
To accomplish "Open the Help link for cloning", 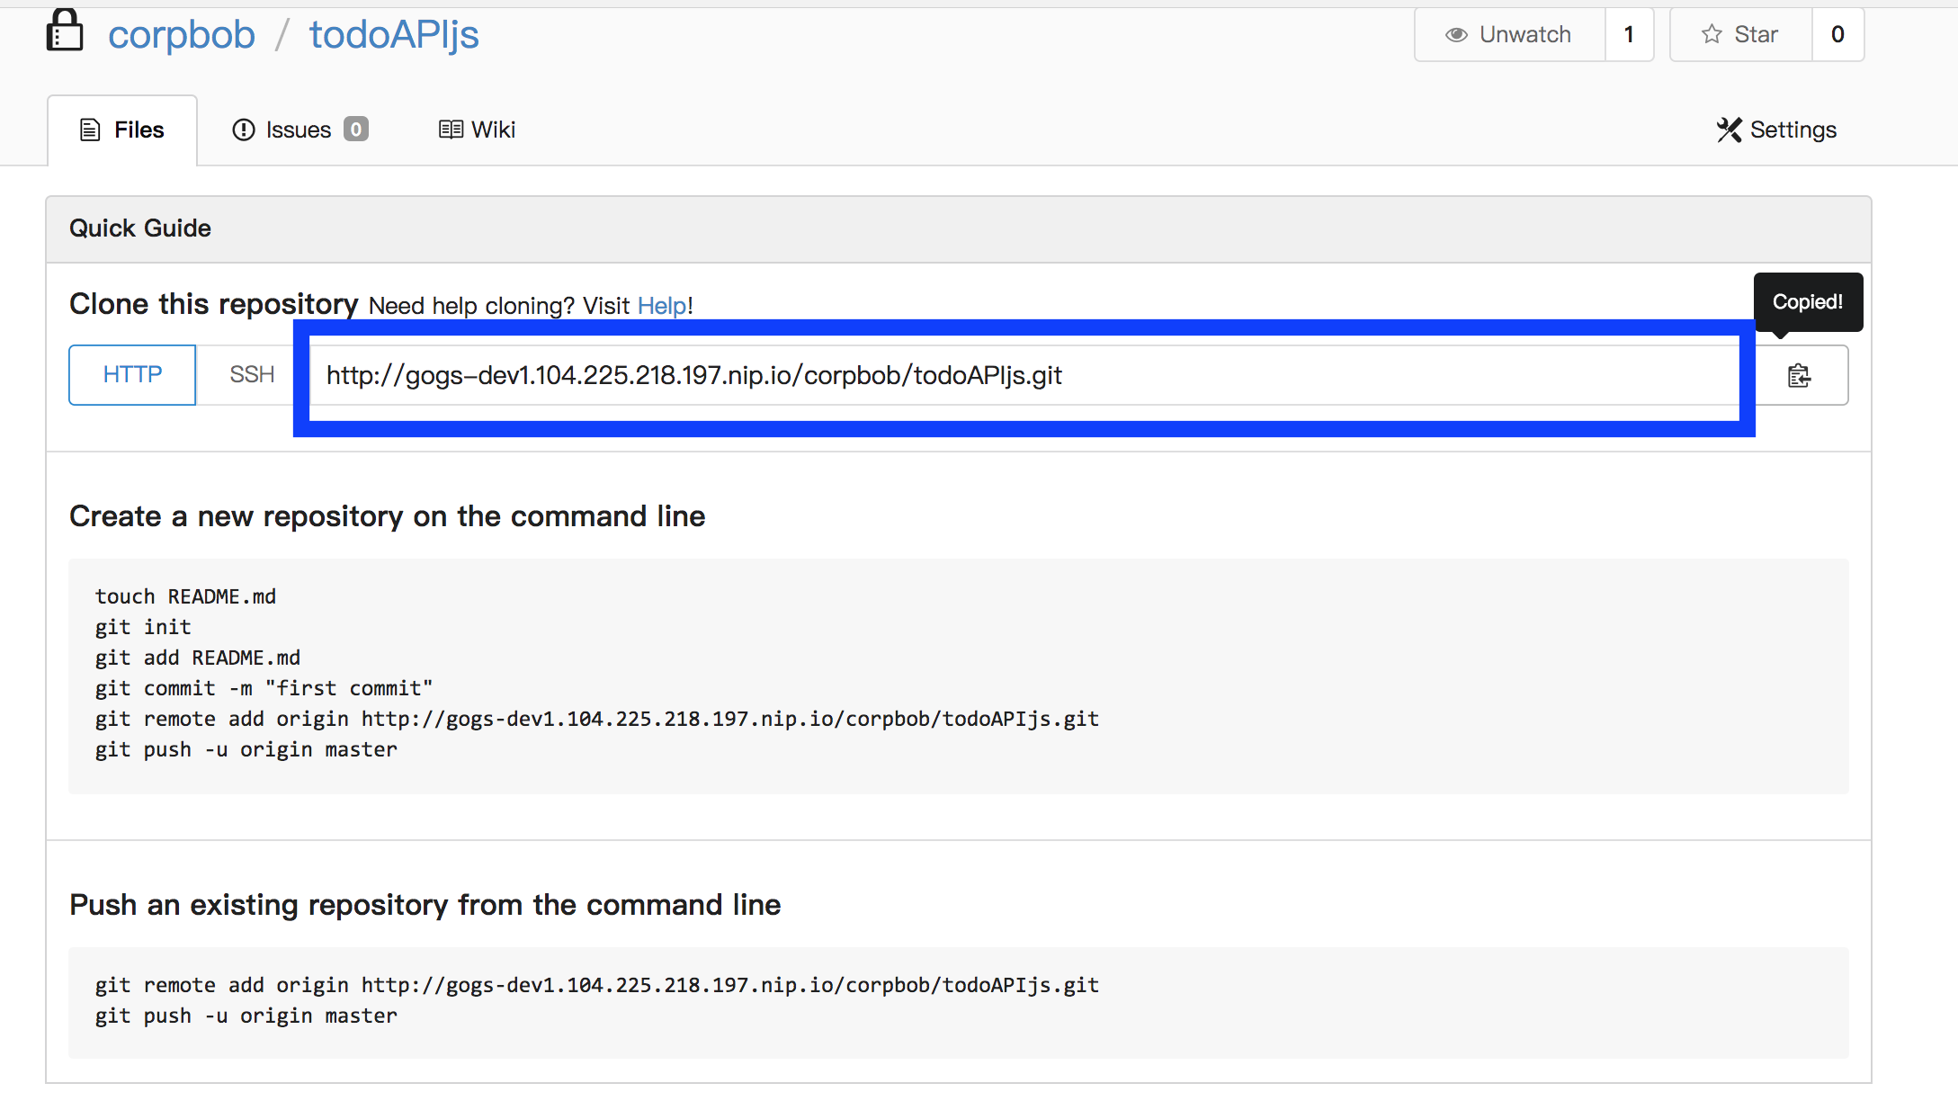I will pyautogui.click(x=662, y=306).
